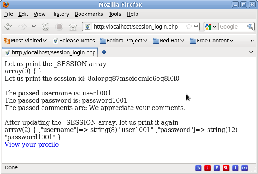Toggle JavaScript with the Js status icon
This screenshot has height=174, width=258.
[198, 168]
